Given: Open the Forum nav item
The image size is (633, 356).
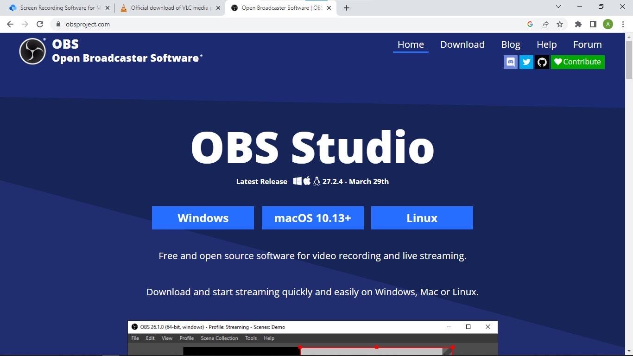Looking at the screenshot, I should click(588, 44).
